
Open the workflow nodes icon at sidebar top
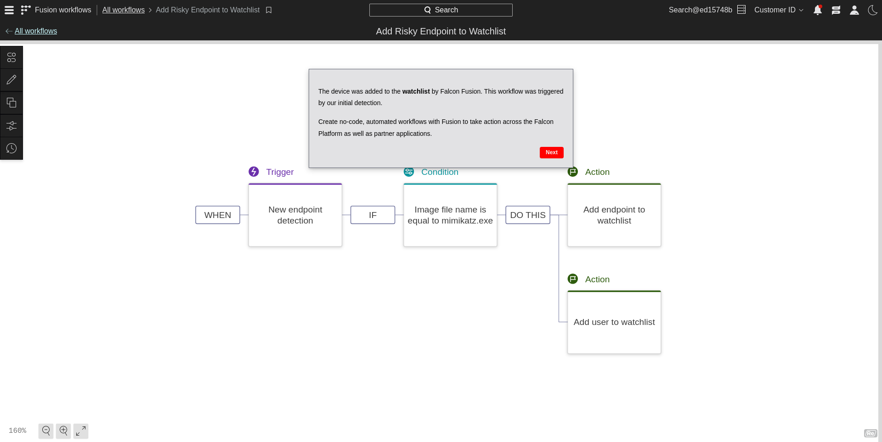pyautogui.click(x=11, y=57)
